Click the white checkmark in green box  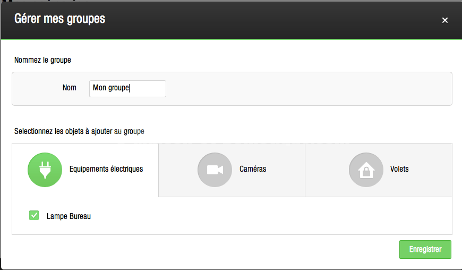click(34, 215)
